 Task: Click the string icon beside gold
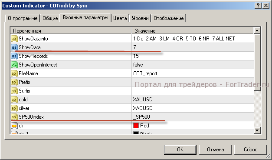pos(14,100)
